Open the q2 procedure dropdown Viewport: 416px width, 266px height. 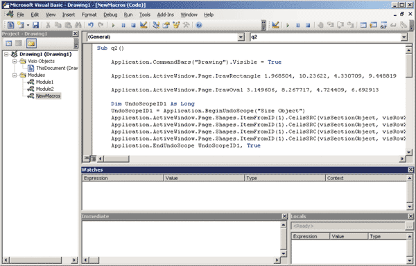coord(404,37)
